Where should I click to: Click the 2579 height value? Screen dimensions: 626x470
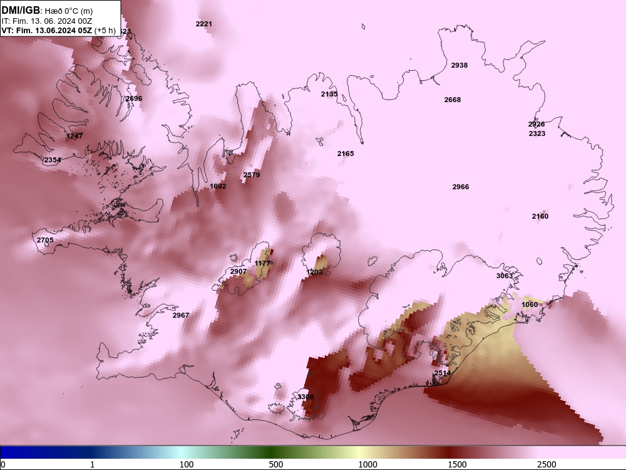point(252,175)
